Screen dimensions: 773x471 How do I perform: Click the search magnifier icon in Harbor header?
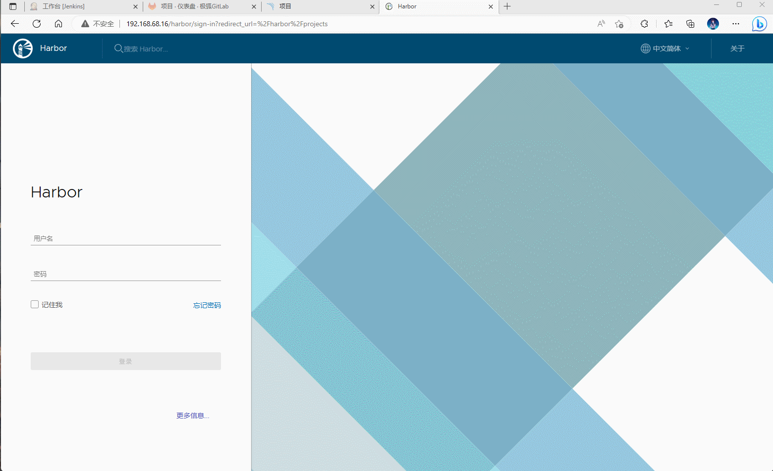(118, 48)
